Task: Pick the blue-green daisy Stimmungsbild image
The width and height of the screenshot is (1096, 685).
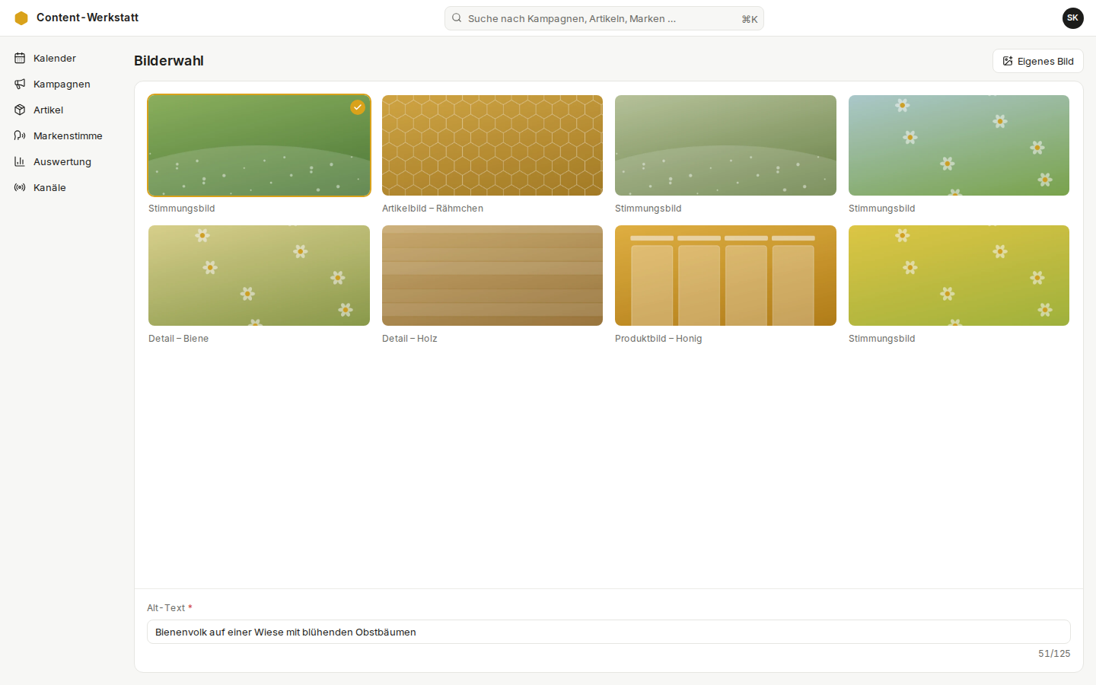Action: 959,145
